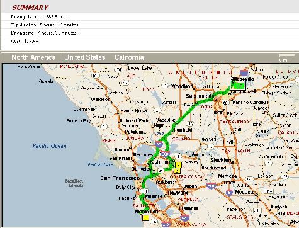Open the North America breadcrumb link
This screenshot has width=299, height=228.
[33, 57]
